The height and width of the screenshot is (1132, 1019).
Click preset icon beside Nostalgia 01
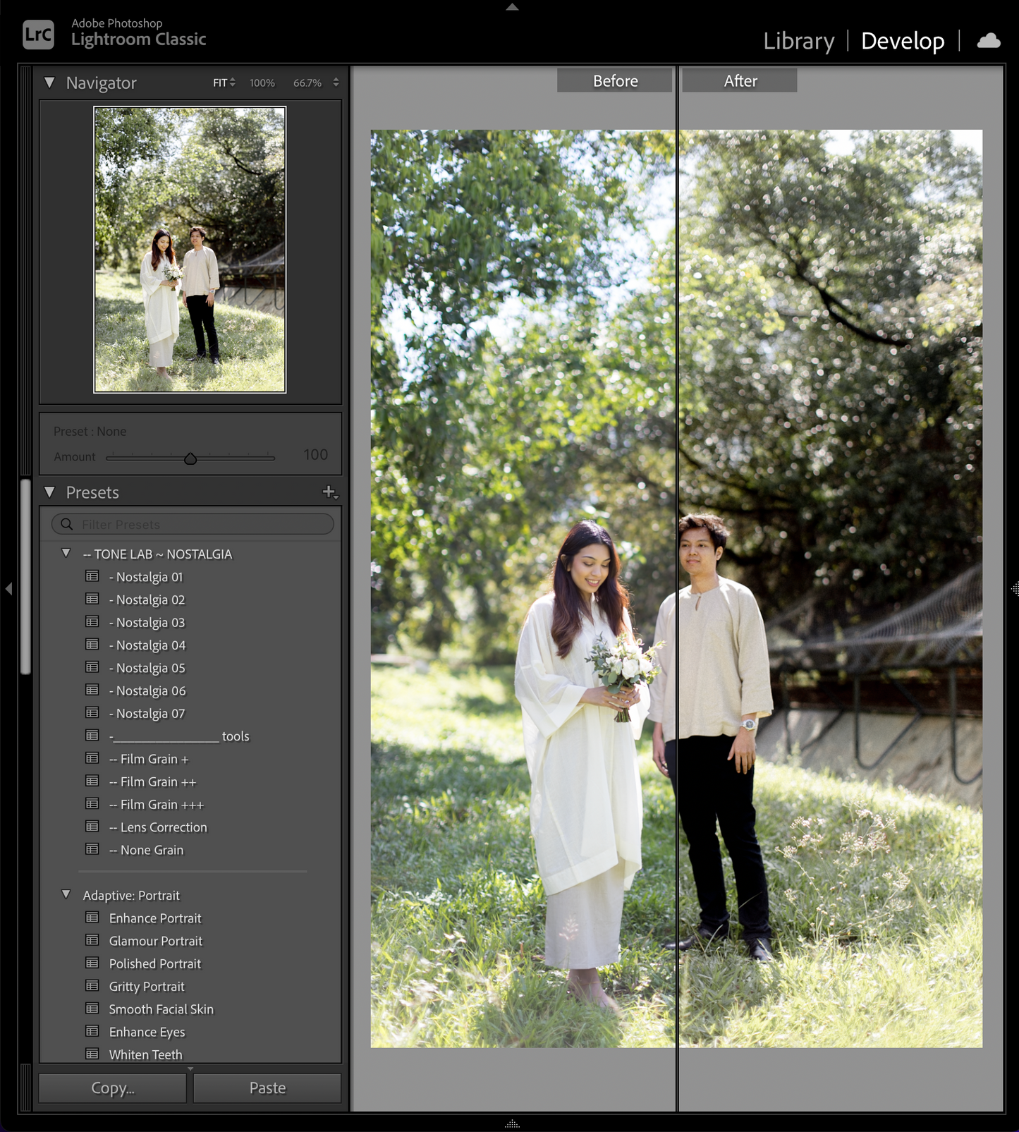[x=92, y=576]
